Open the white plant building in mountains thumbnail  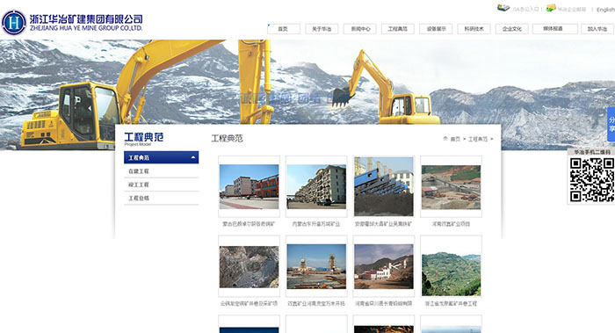[384, 267]
